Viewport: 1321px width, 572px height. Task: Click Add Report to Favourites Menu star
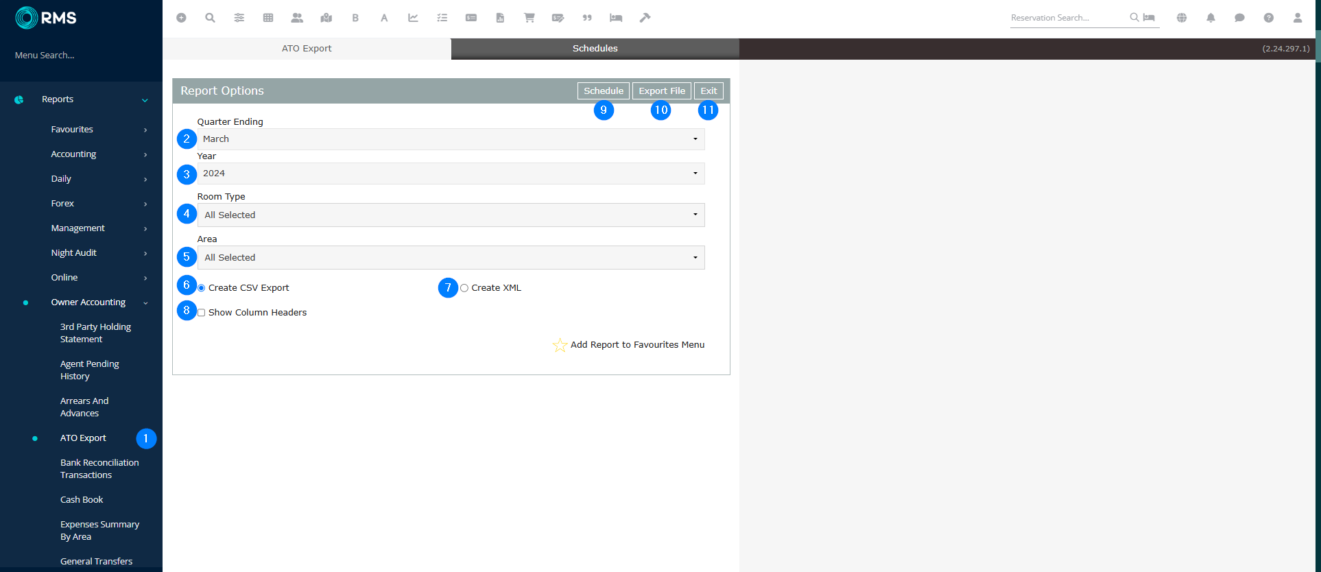(560, 345)
